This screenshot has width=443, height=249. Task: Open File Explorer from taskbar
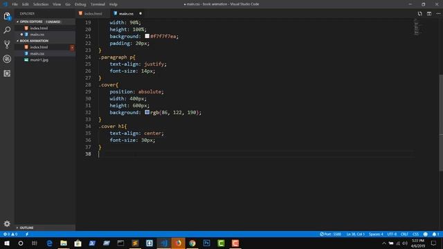pyautogui.click(x=64, y=243)
